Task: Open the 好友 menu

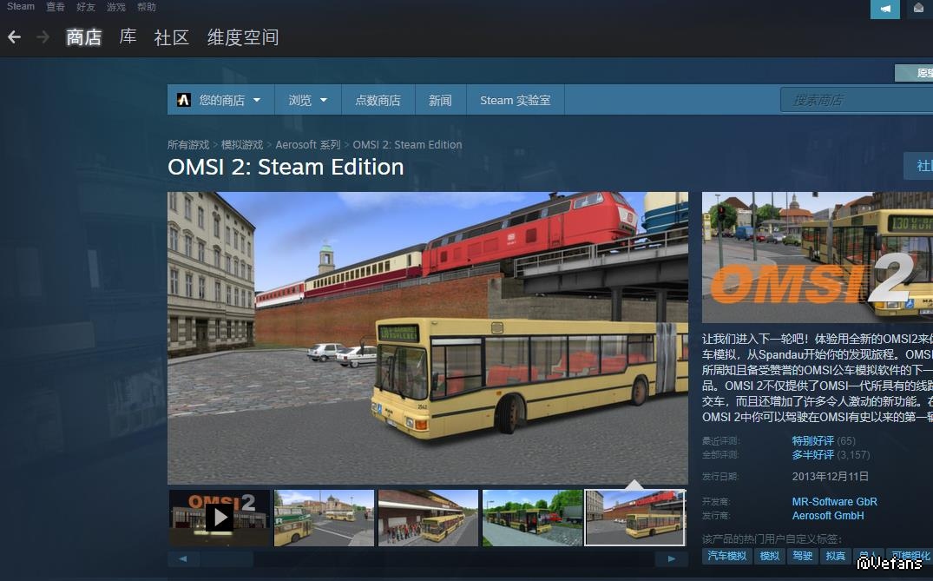Action: [x=86, y=7]
